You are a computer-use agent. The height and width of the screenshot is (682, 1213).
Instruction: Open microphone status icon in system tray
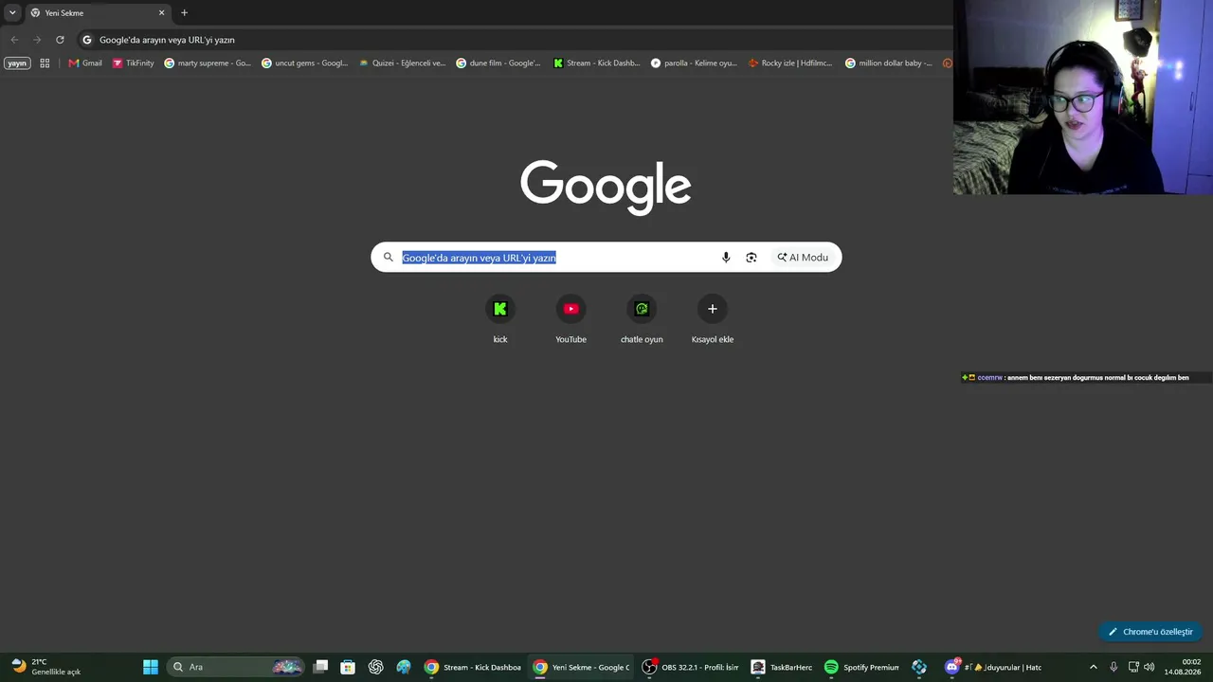pos(1113,667)
